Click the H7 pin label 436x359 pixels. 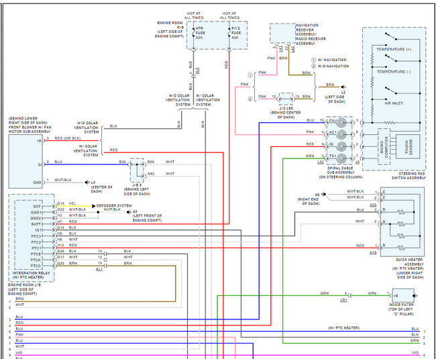(x=60, y=221)
